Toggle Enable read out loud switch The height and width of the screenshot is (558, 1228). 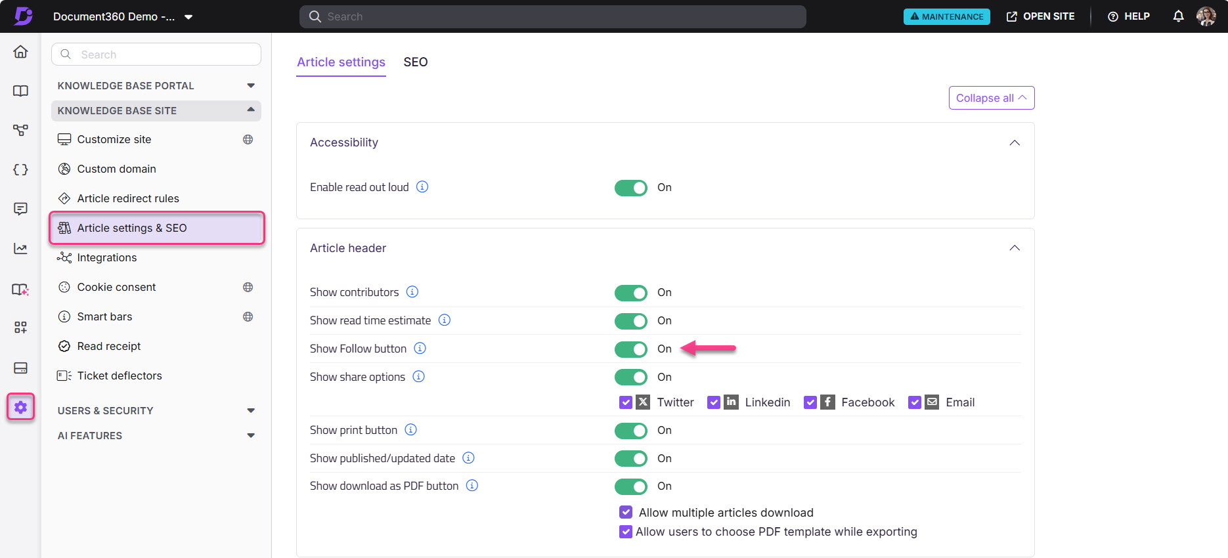[631, 188]
